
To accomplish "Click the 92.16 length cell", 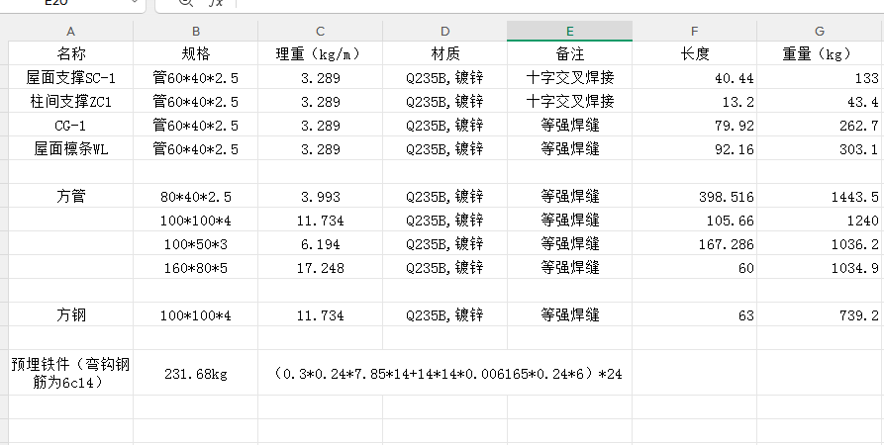I will tap(694, 148).
